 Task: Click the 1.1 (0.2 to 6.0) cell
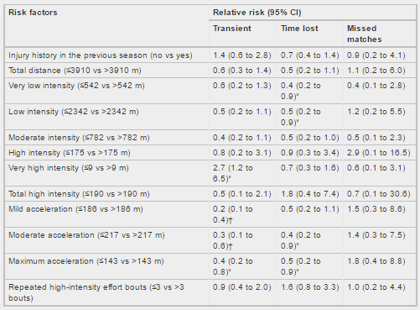pos(376,71)
